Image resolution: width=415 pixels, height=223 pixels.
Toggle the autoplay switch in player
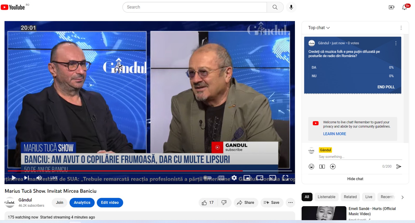[x=207, y=178]
